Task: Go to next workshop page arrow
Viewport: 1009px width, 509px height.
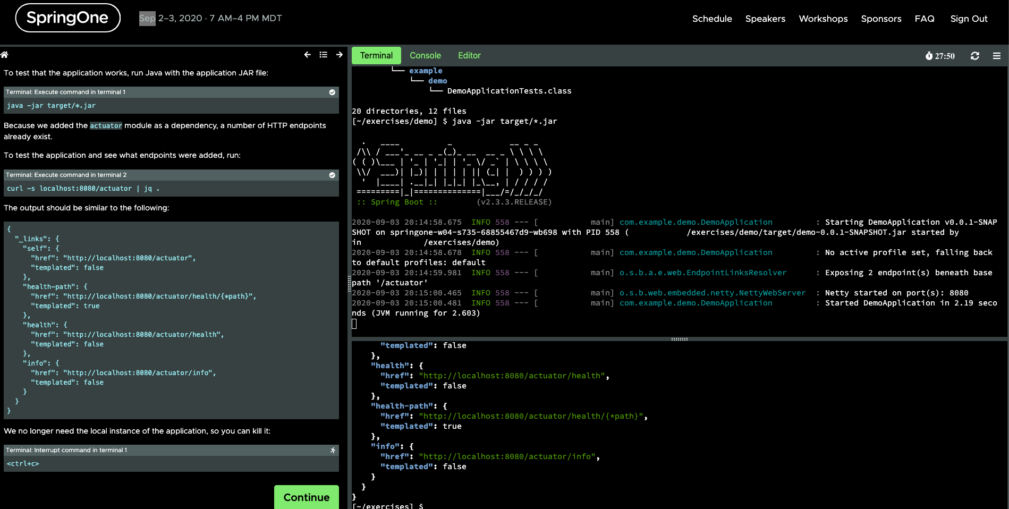Action: coord(340,55)
